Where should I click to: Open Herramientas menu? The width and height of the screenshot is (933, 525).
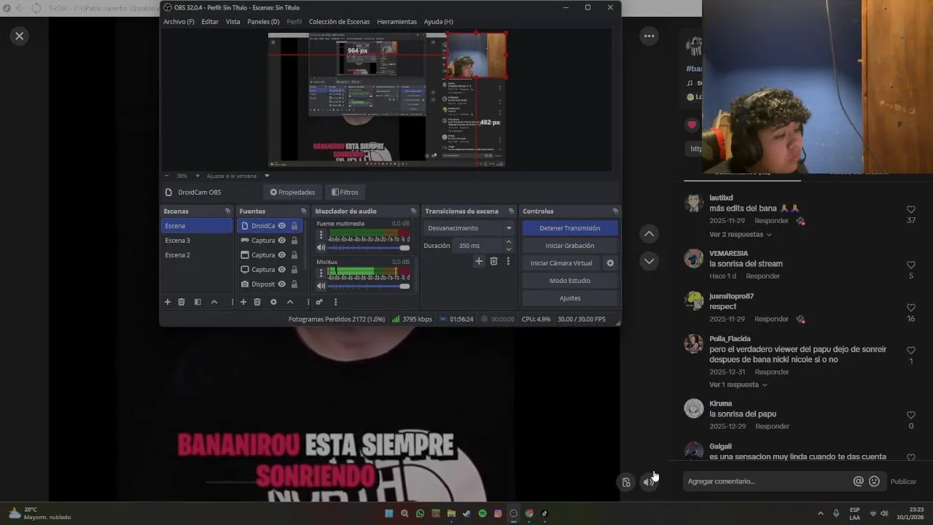(x=397, y=22)
